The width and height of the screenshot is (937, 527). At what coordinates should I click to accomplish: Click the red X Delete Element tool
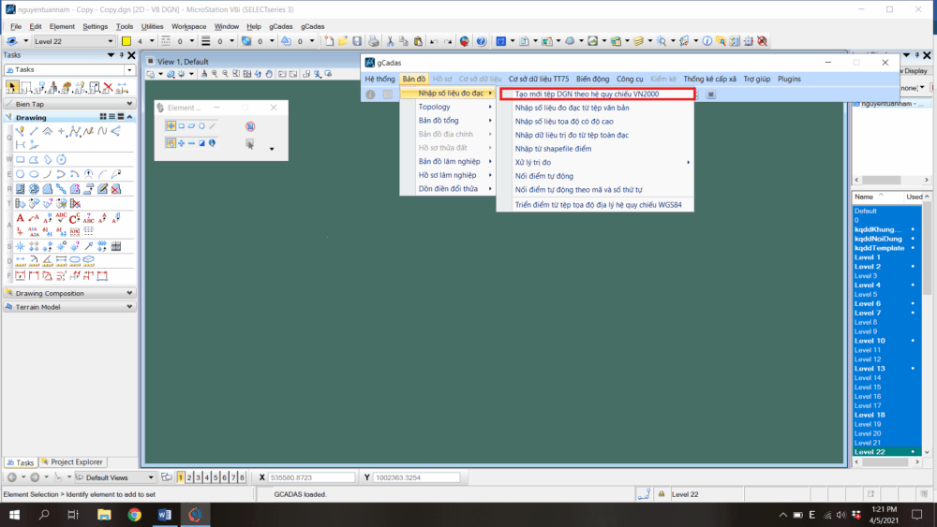[x=109, y=87]
